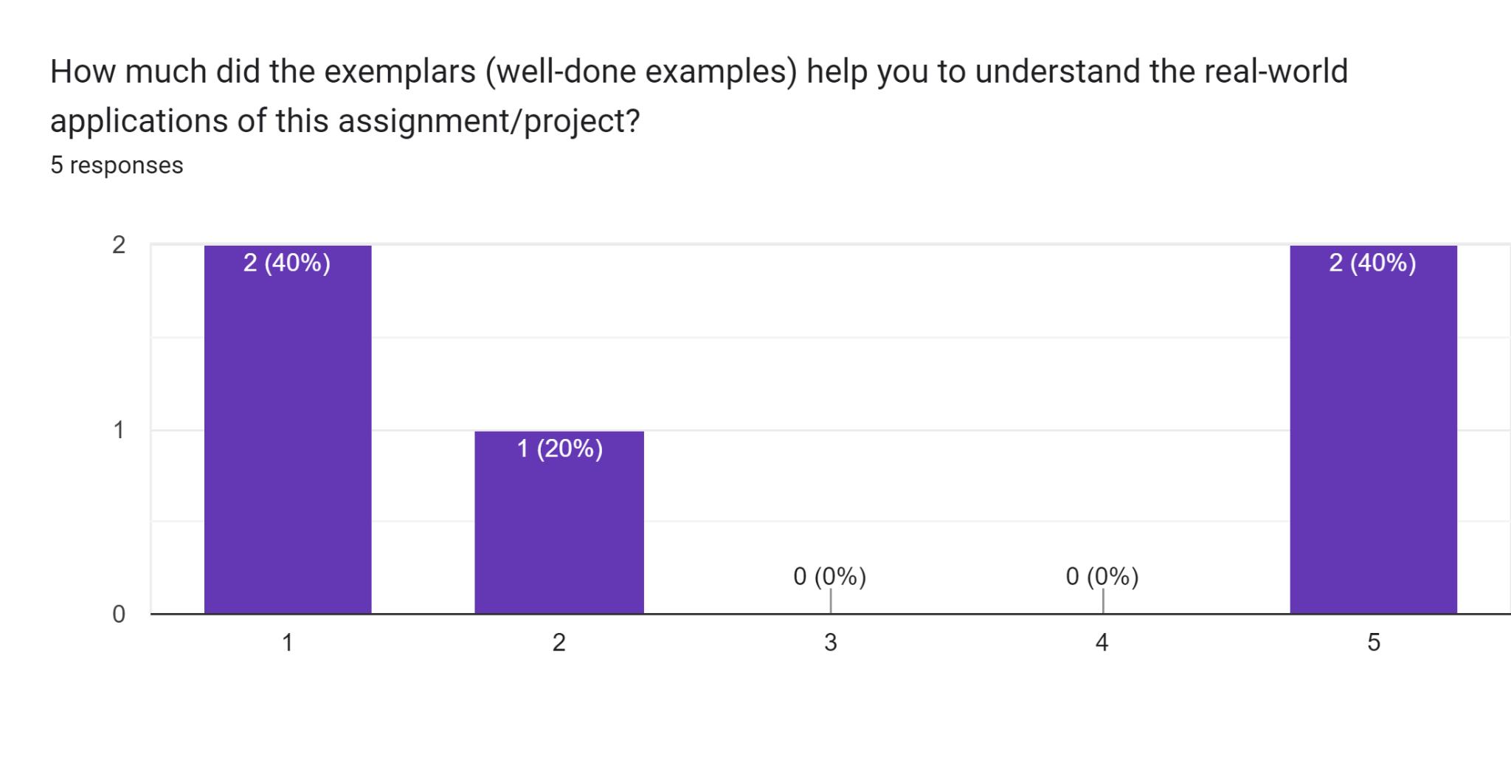
Task: Click the y-axis value 1
Action: (119, 430)
